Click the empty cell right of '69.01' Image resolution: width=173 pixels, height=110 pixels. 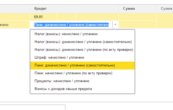tap(66, 17)
